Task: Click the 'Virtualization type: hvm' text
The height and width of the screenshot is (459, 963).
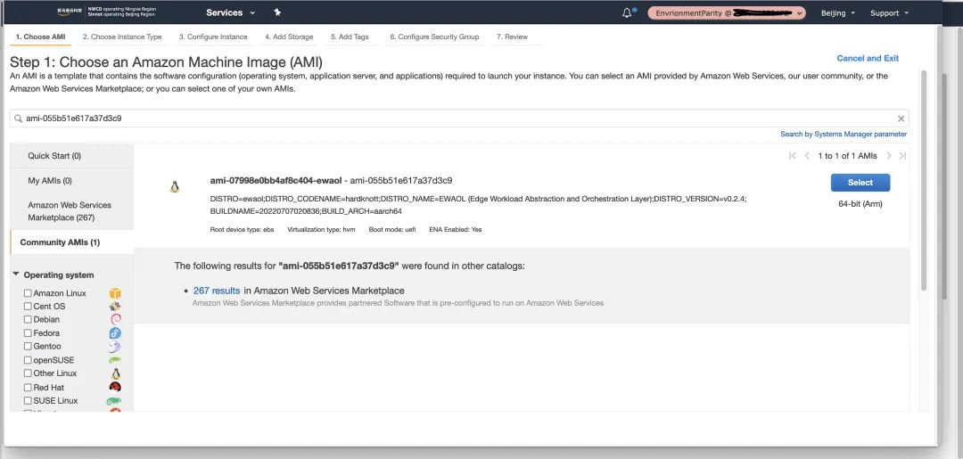Action: (321, 230)
